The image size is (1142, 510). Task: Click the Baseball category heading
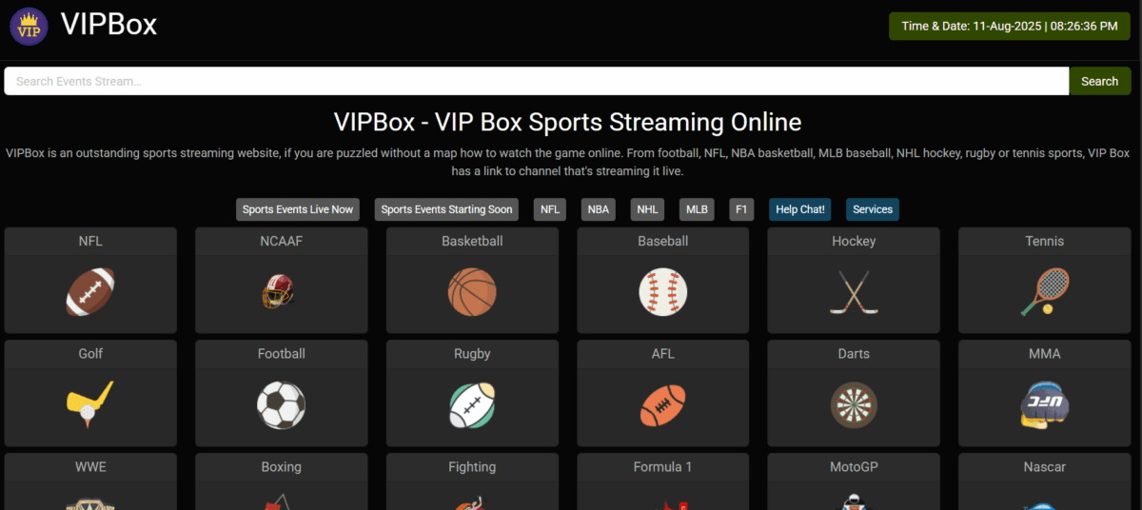[x=663, y=241]
